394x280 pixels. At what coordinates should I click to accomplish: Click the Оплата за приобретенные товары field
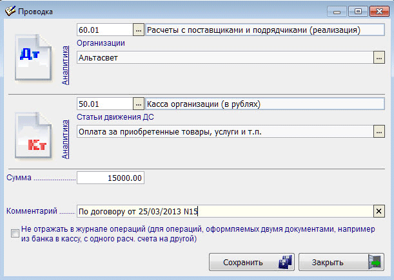click(225, 132)
